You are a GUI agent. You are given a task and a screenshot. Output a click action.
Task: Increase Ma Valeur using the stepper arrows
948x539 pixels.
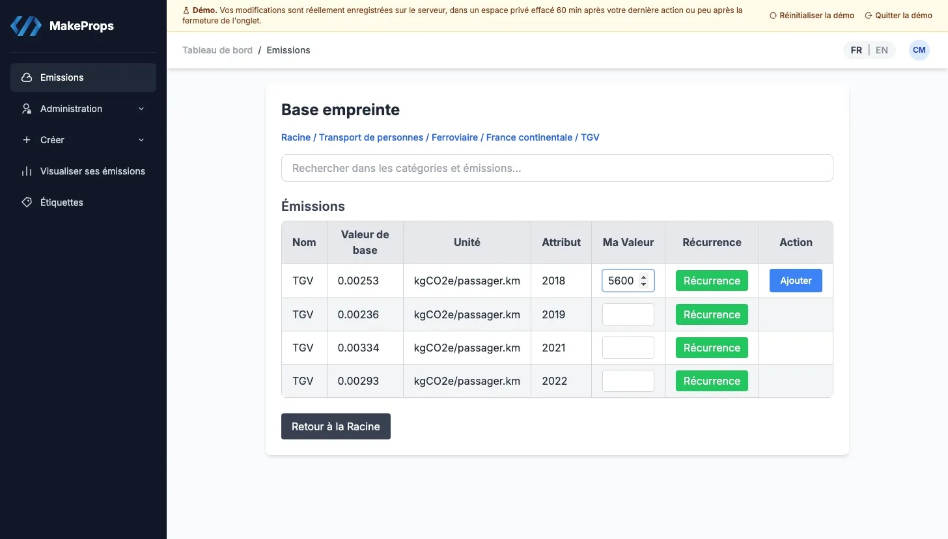click(x=644, y=277)
